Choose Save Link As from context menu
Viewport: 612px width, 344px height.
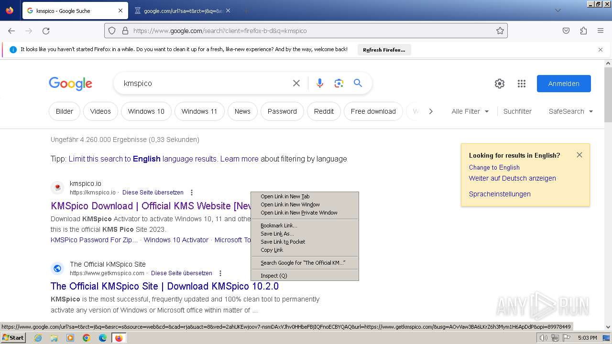[x=305, y=234]
